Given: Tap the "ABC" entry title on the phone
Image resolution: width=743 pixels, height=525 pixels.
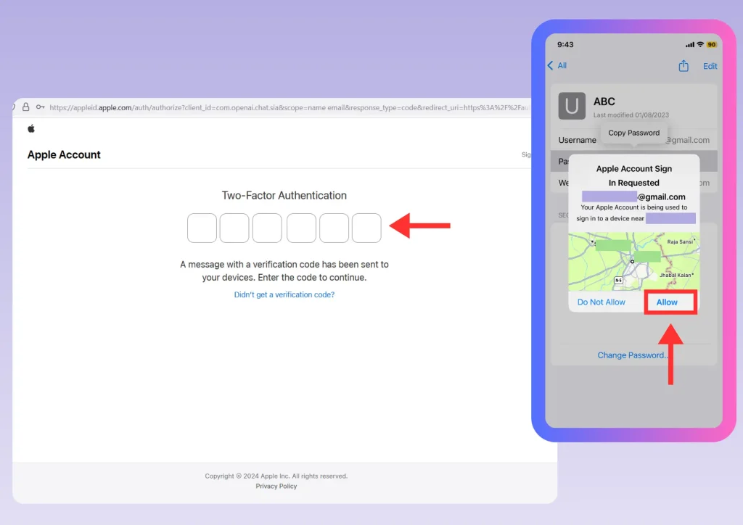Looking at the screenshot, I should tap(604, 102).
